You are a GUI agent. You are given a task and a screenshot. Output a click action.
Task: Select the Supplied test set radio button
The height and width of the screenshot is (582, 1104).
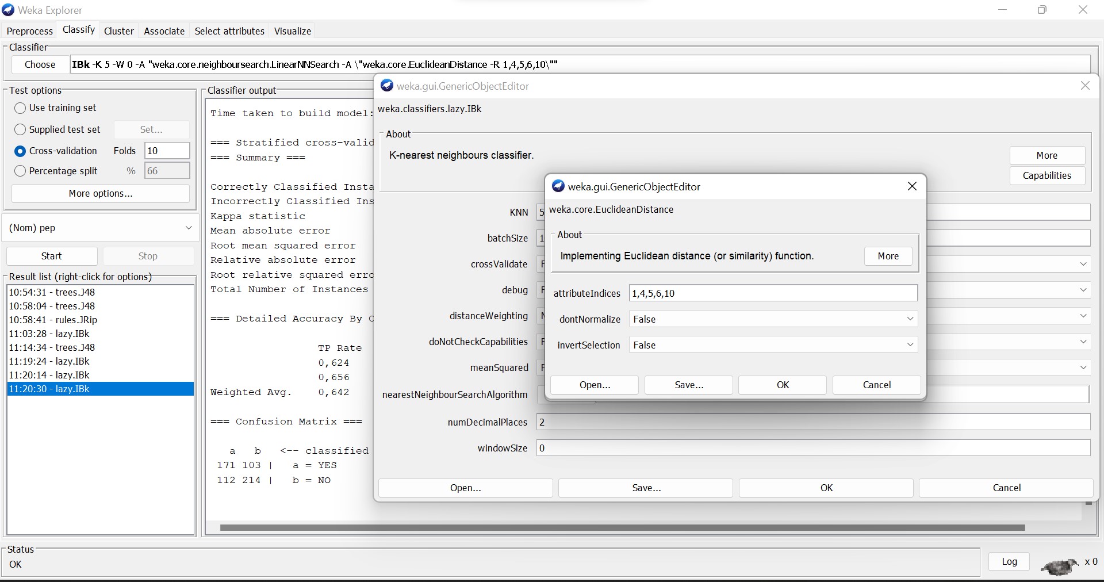pos(20,130)
